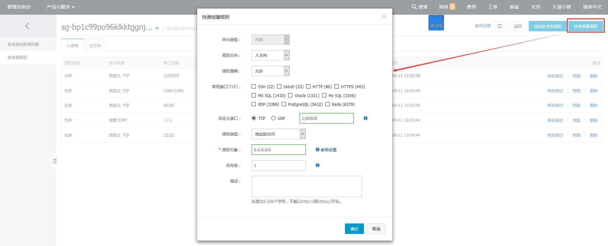Open the 大道小雅 account menu
Viewport: 608px width, 246px height.
coord(562,7)
